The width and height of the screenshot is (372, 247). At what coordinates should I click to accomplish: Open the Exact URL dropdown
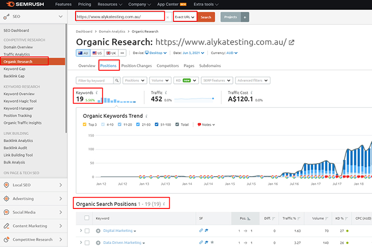(x=185, y=17)
